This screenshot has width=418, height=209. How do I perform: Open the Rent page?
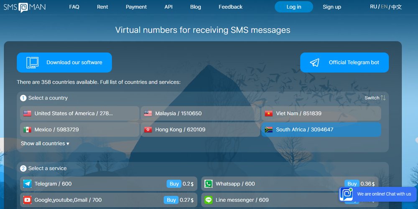[x=102, y=7]
